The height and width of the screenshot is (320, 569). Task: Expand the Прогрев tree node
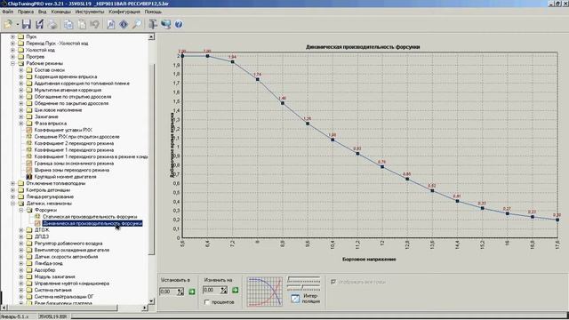tap(12, 57)
